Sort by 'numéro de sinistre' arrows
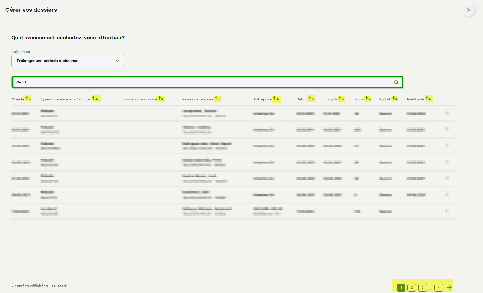The image size is (483, 293). [x=161, y=99]
